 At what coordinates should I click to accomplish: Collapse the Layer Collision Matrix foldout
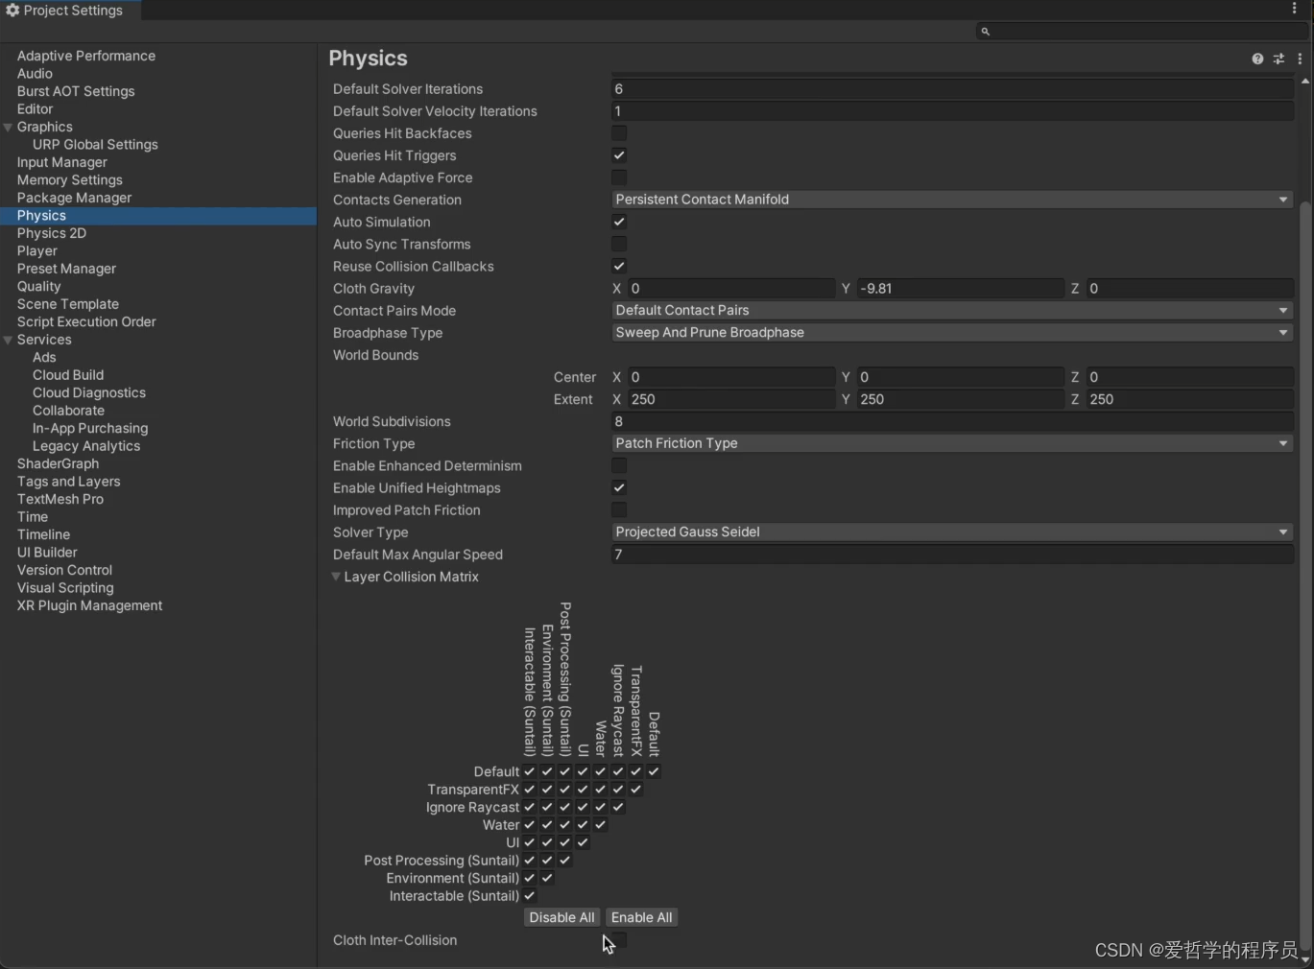[x=337, y=577]
